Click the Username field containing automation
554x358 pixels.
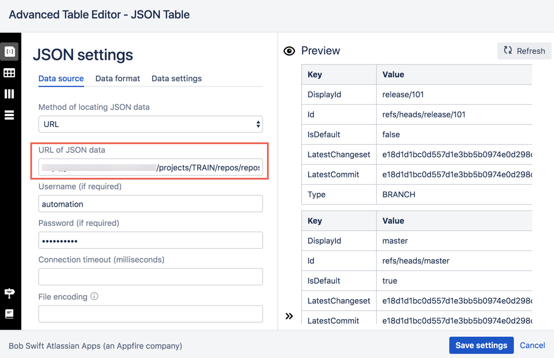(x=150, y=204)
